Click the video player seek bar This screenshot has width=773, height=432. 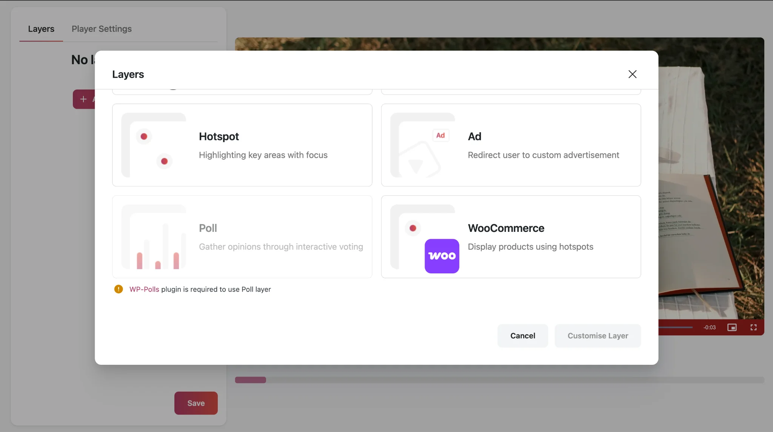click(676, 327)
